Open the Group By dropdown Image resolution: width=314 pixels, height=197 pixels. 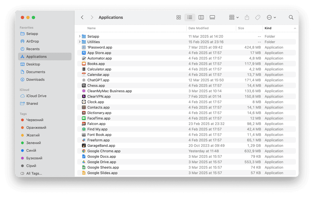click(x=234, y=18)
